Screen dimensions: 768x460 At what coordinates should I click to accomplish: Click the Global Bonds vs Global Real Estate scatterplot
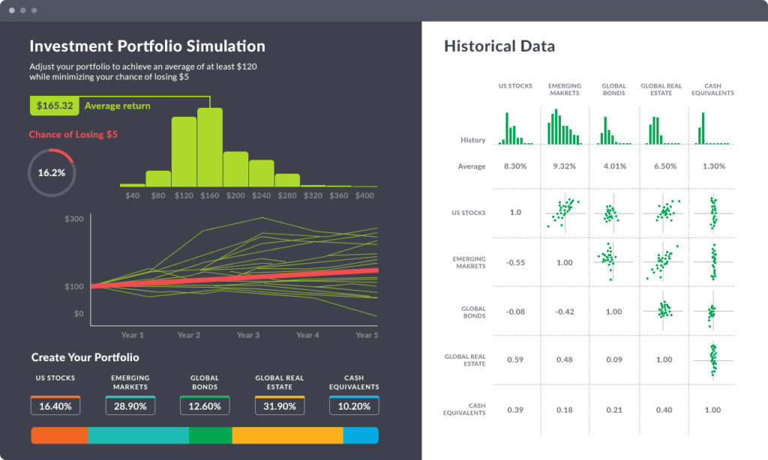(664, 310)
